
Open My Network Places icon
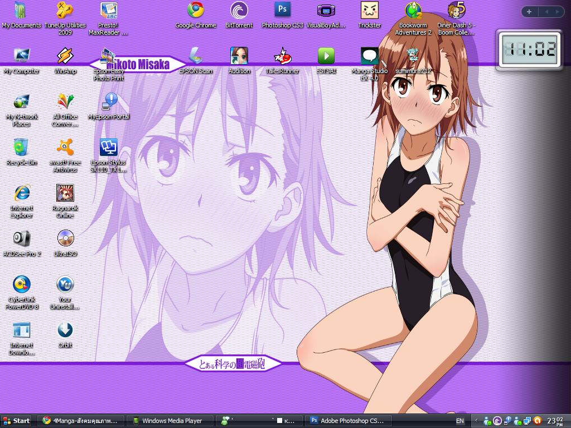[22, 110]
